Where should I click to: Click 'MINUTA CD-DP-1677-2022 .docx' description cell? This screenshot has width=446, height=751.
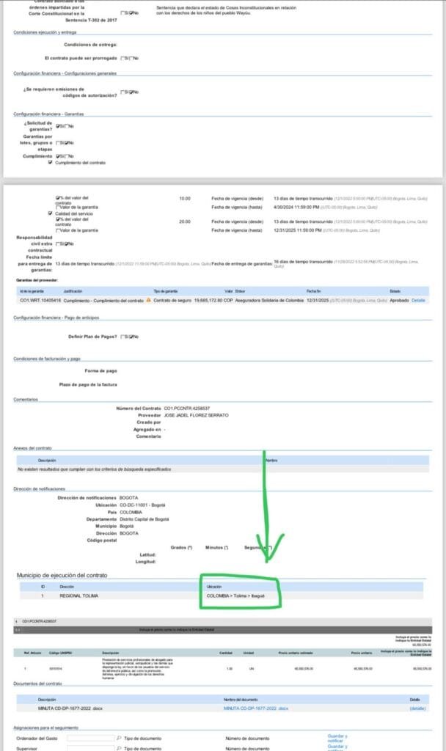pos(70,708)
